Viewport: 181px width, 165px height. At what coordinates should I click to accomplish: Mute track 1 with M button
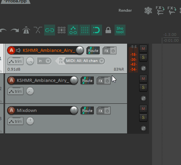click(143, 49)
